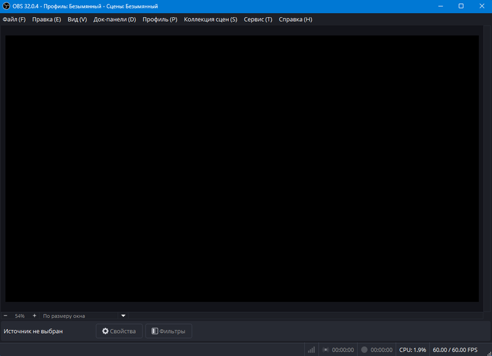Viewport: 492px width, 356px height.
Task: Open the Файл (F) menu
Action: click(x=14, y=20)
